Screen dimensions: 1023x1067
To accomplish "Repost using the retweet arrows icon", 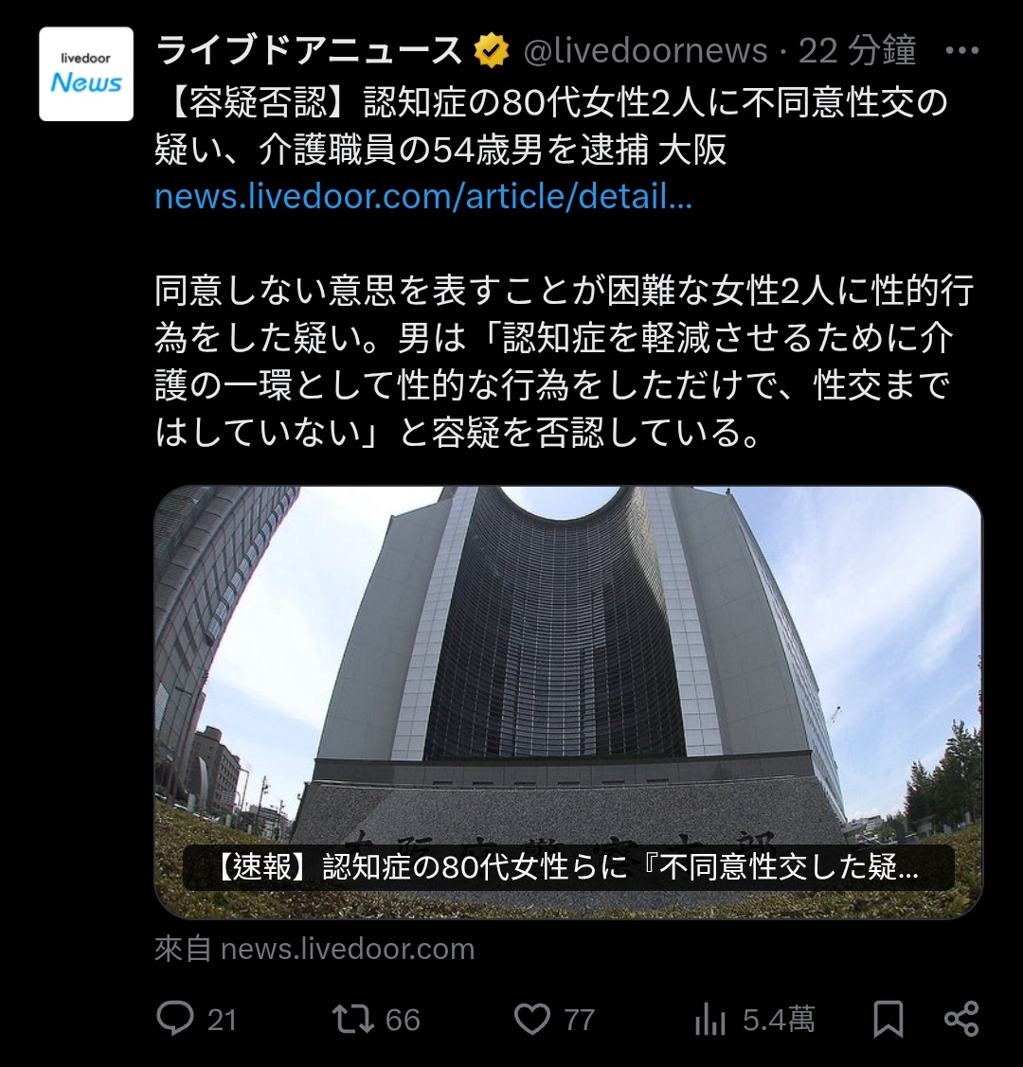I will click(x=352, y=1019).
